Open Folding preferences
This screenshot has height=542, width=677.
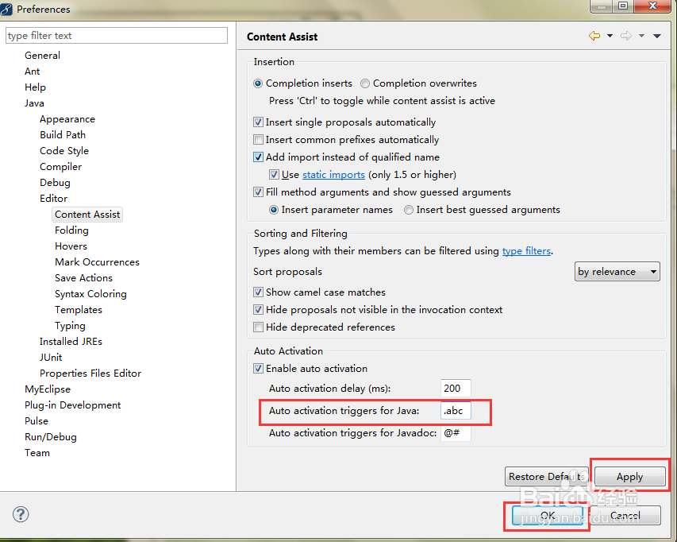(71, 230)
